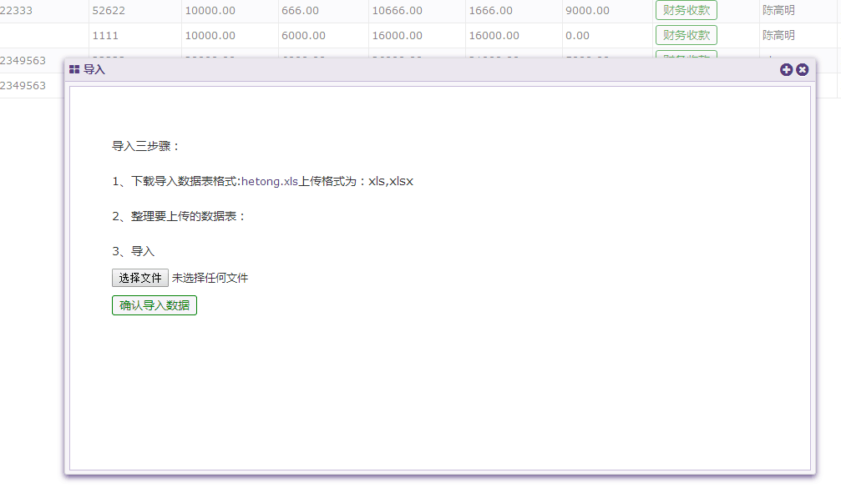Select the 1111 cell in the table
Viewport: 841px width, 488px height.
tap(105, 36)
